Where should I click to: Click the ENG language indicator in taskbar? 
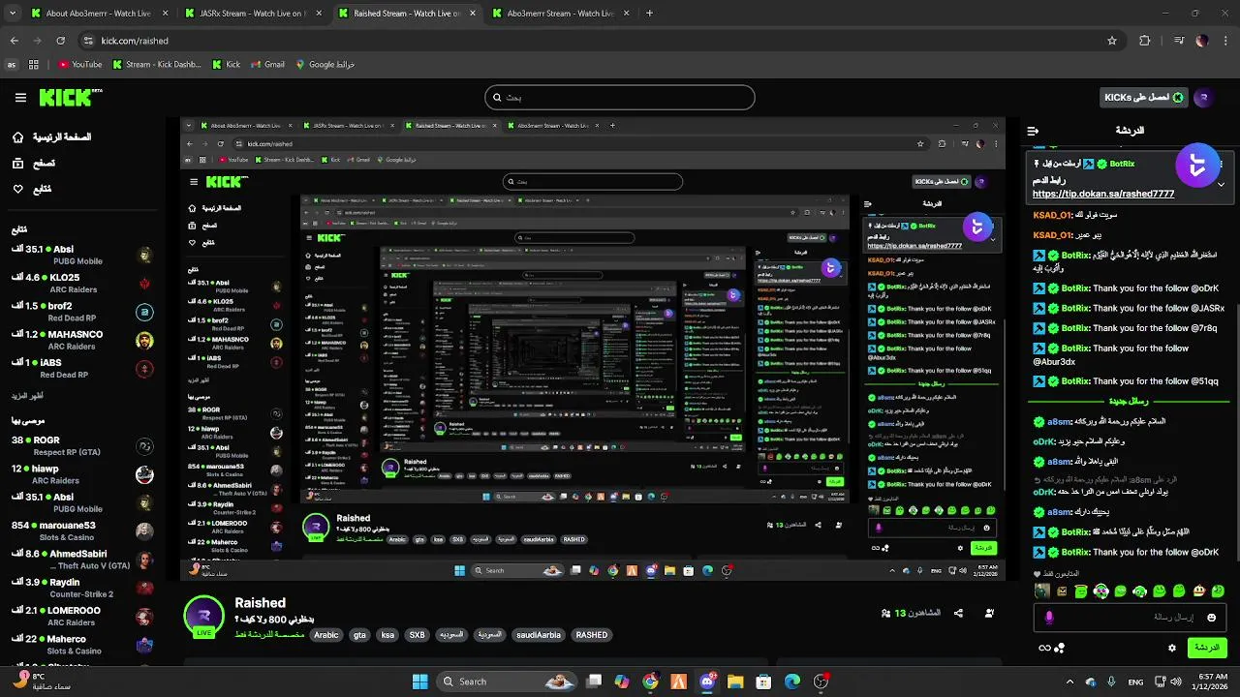pos(1135,682)
